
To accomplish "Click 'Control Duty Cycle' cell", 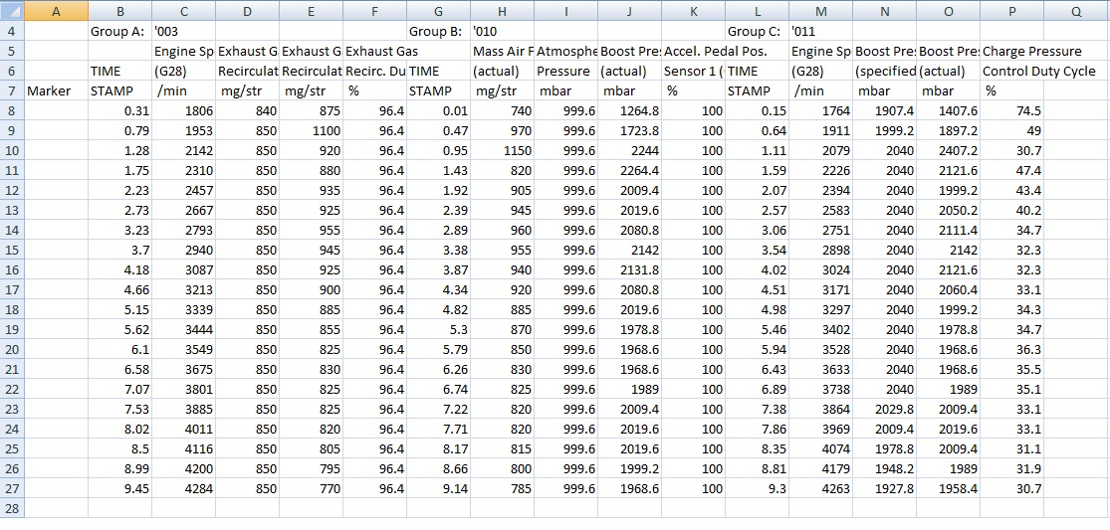I will click(1011, 71).
